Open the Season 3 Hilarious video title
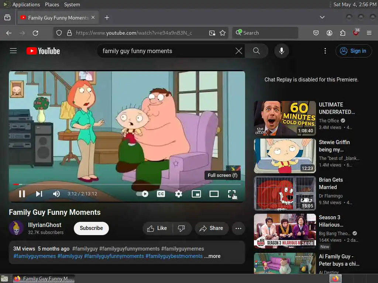The image size is (378, 283). tap(331, 221)
